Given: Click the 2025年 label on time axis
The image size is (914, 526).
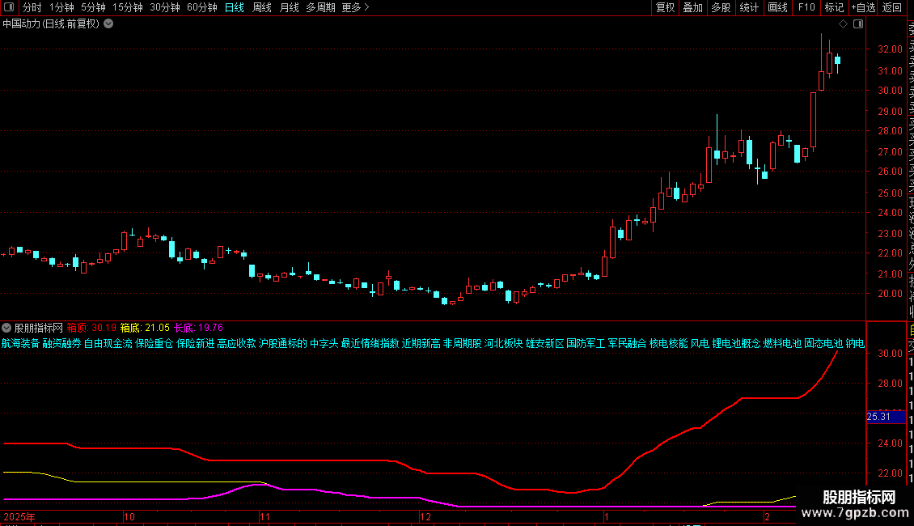Looking at the screenshot, I should [19, 516].
